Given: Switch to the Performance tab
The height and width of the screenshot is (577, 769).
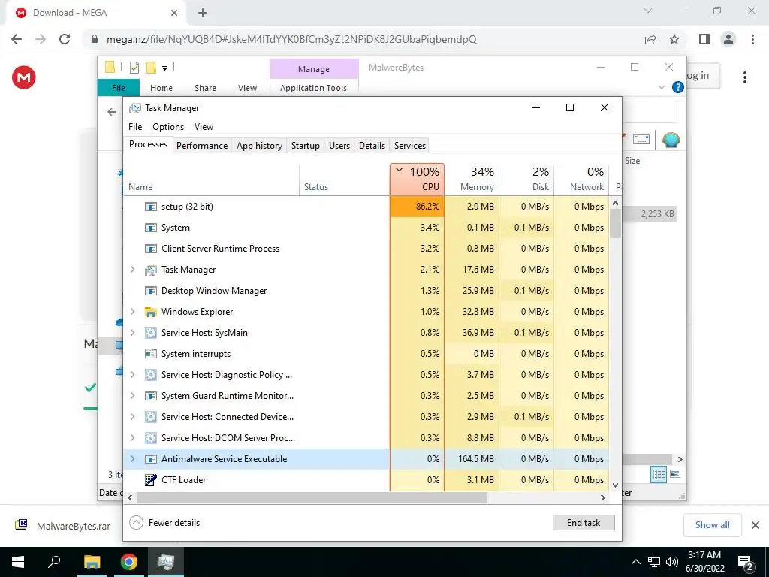Looking at the screenshot, I should coord(202,146).
